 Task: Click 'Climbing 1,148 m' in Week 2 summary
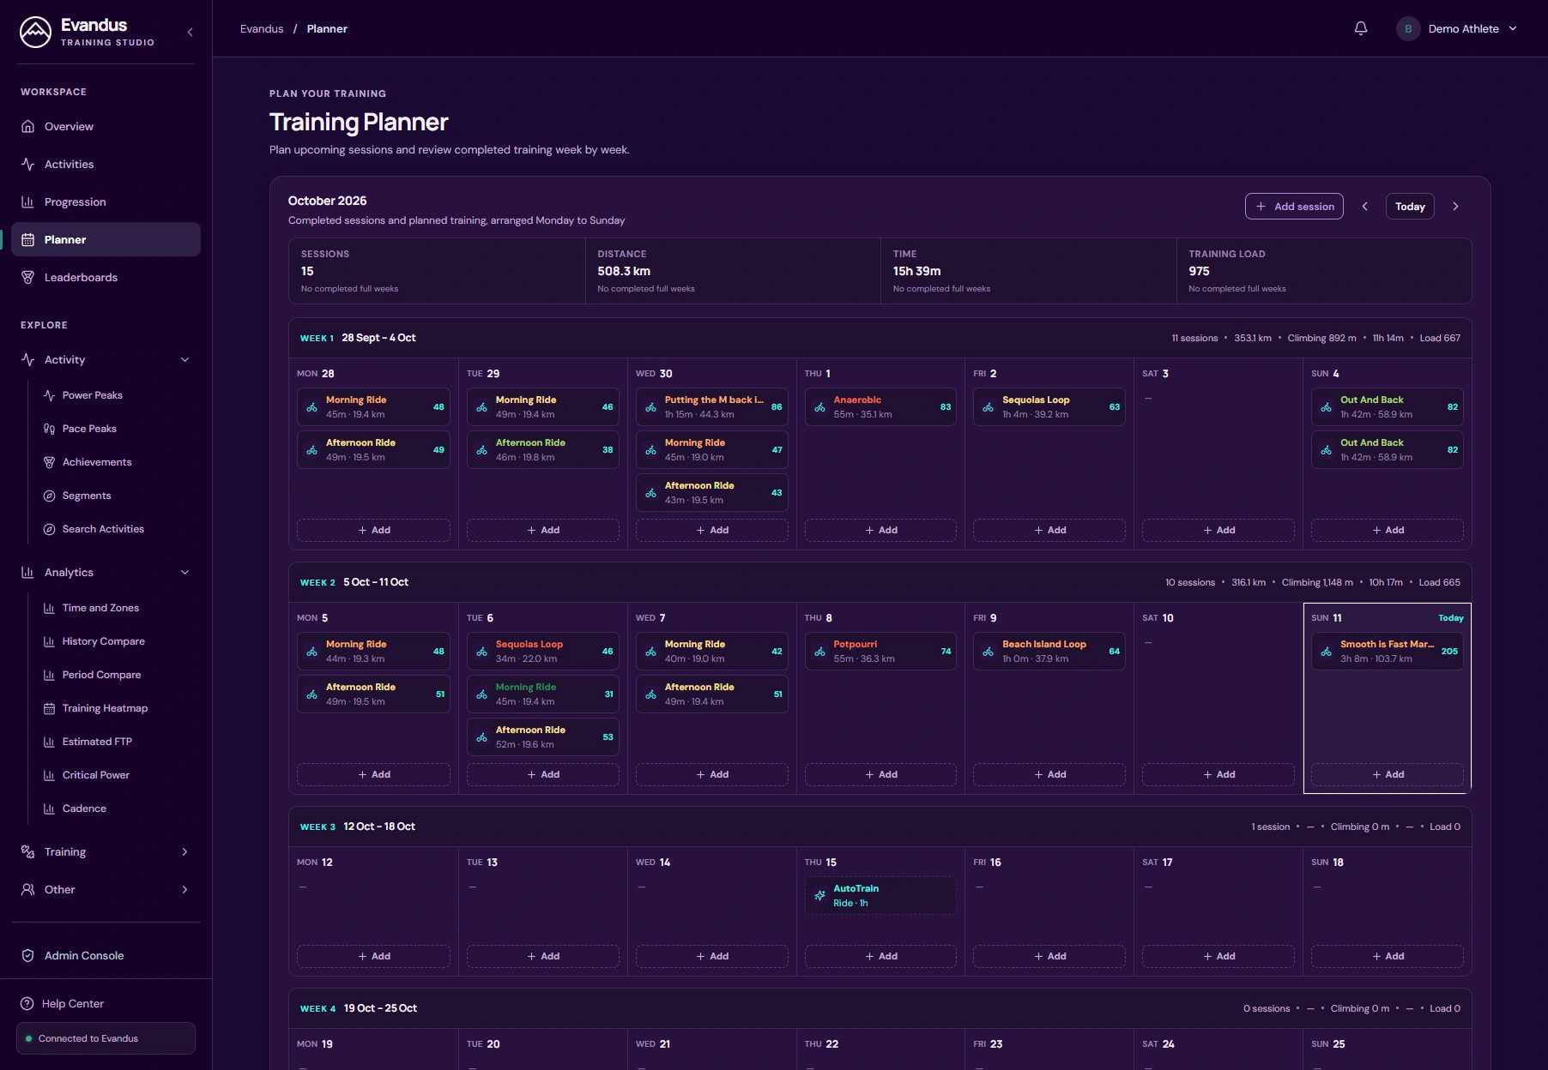(x=1317, y=582)
